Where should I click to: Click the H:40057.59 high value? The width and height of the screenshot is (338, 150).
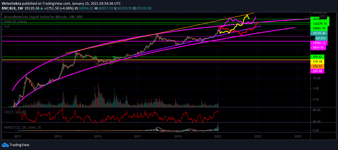point(104,8)
